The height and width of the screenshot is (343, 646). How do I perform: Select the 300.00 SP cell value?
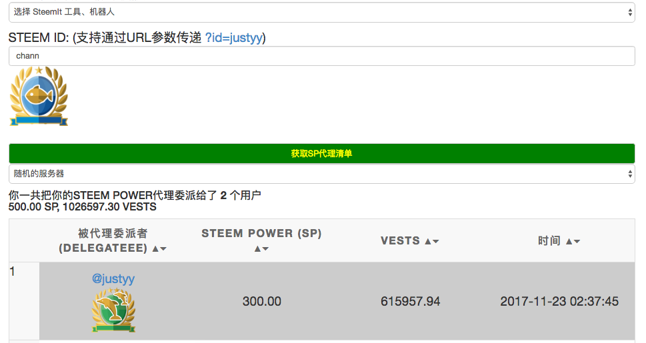point(262,302)
